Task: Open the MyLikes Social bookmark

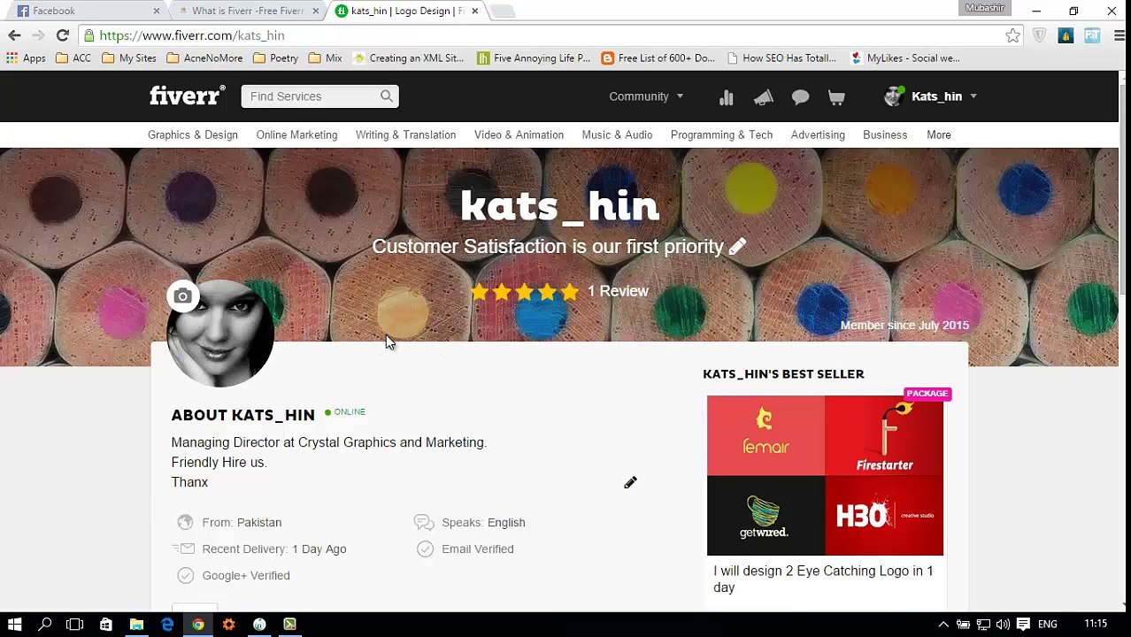Action: [905, 58]
